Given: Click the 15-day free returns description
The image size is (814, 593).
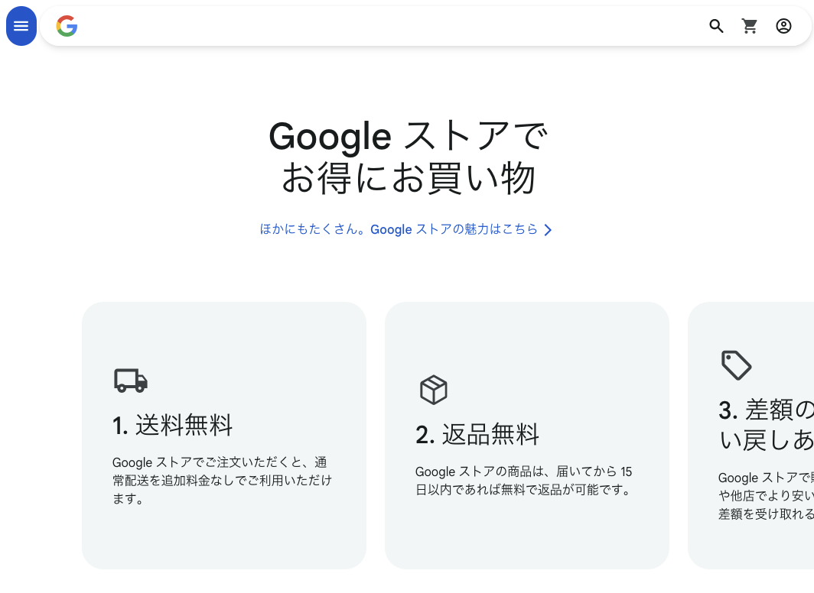Looking at the screenshot, I should pos(523,481).
